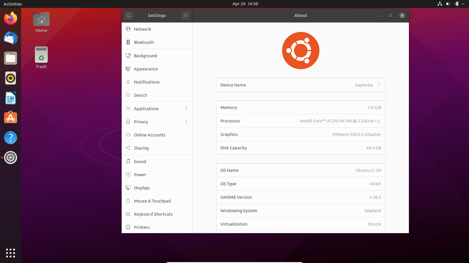Launch Firefox from the dock
Viewport: 469px width, 263px height.
point(11,18)
